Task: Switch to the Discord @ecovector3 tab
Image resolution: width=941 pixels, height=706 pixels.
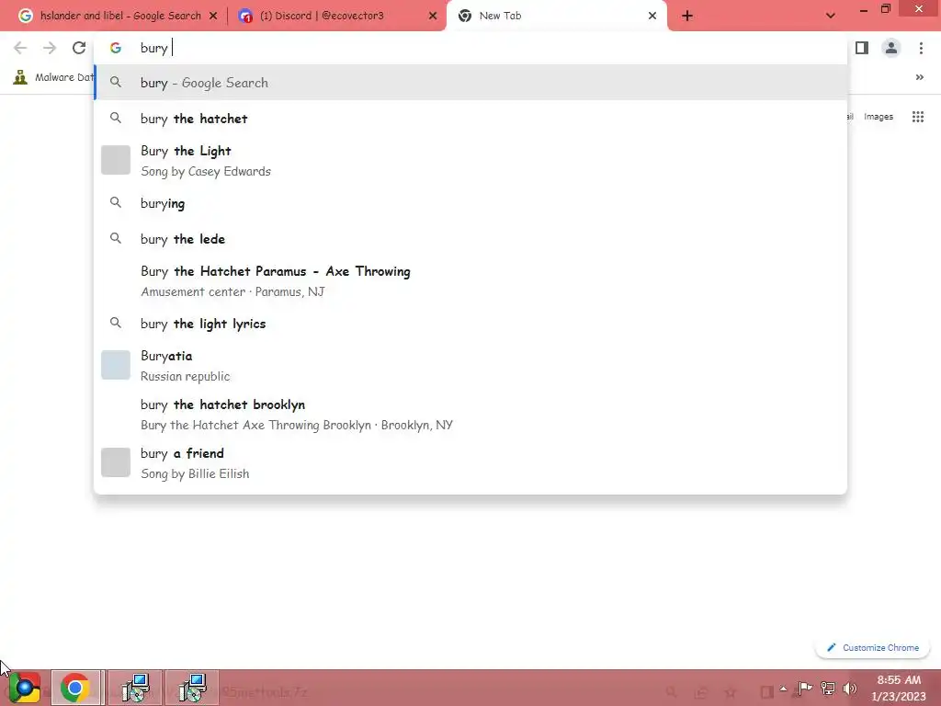Action: (336, 17)
